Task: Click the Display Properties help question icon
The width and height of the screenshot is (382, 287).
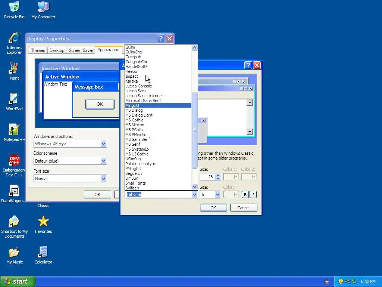Action: 161,38
